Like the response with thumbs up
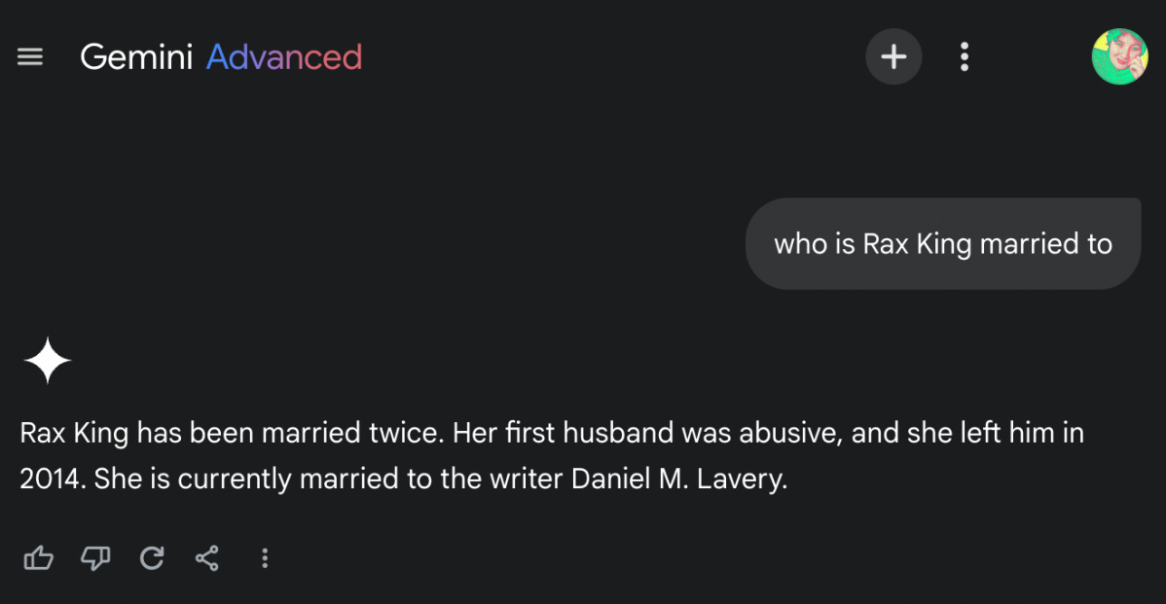Screen dimensions: 1166x604 [x=38, y=557]
